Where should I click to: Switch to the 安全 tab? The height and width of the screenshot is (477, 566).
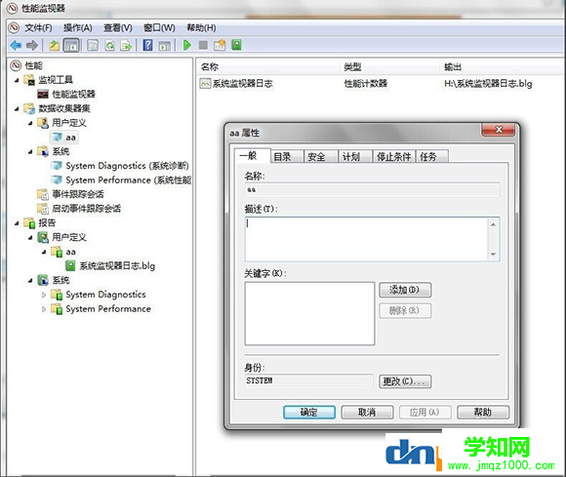click(x=321, y=157)
